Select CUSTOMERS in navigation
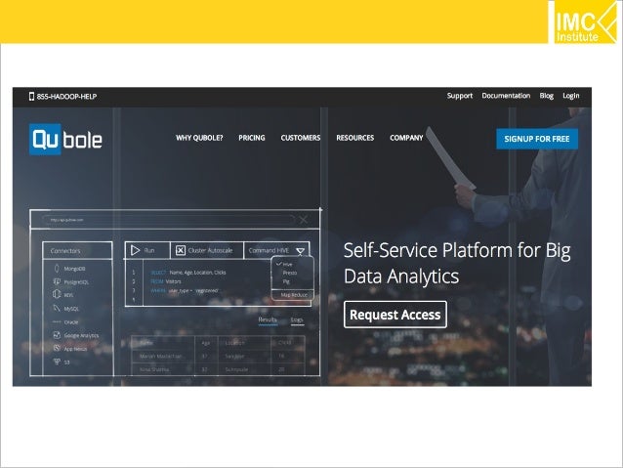 (x=301, y=138)
